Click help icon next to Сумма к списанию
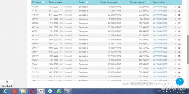Screen dimensions: 189x94 (119, 2)
